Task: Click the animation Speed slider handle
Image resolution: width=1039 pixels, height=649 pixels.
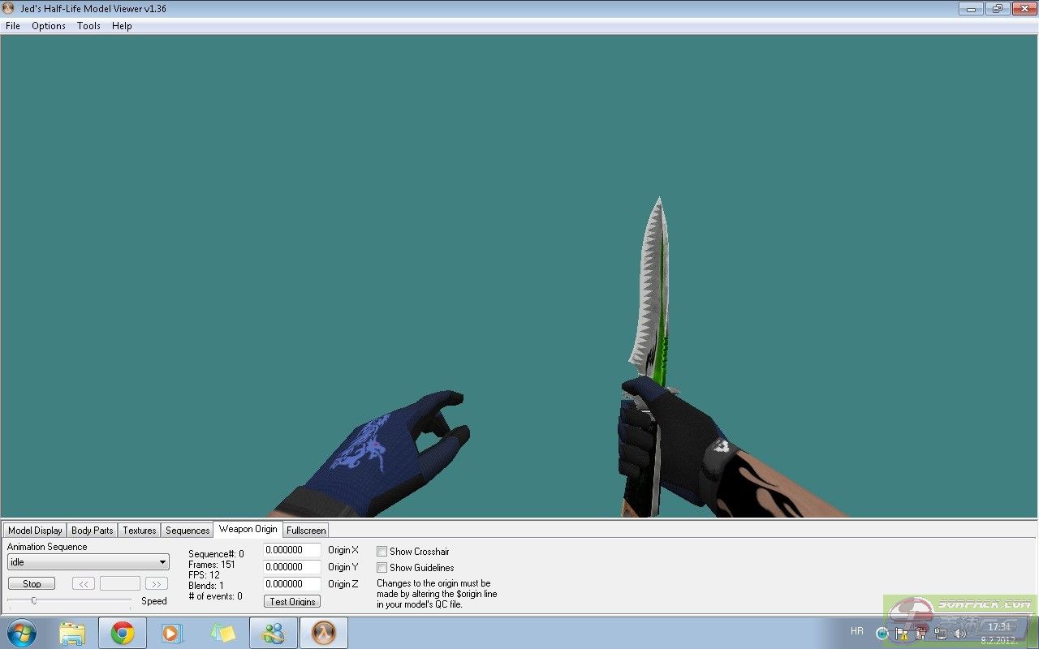Action: tap(34, 600)
